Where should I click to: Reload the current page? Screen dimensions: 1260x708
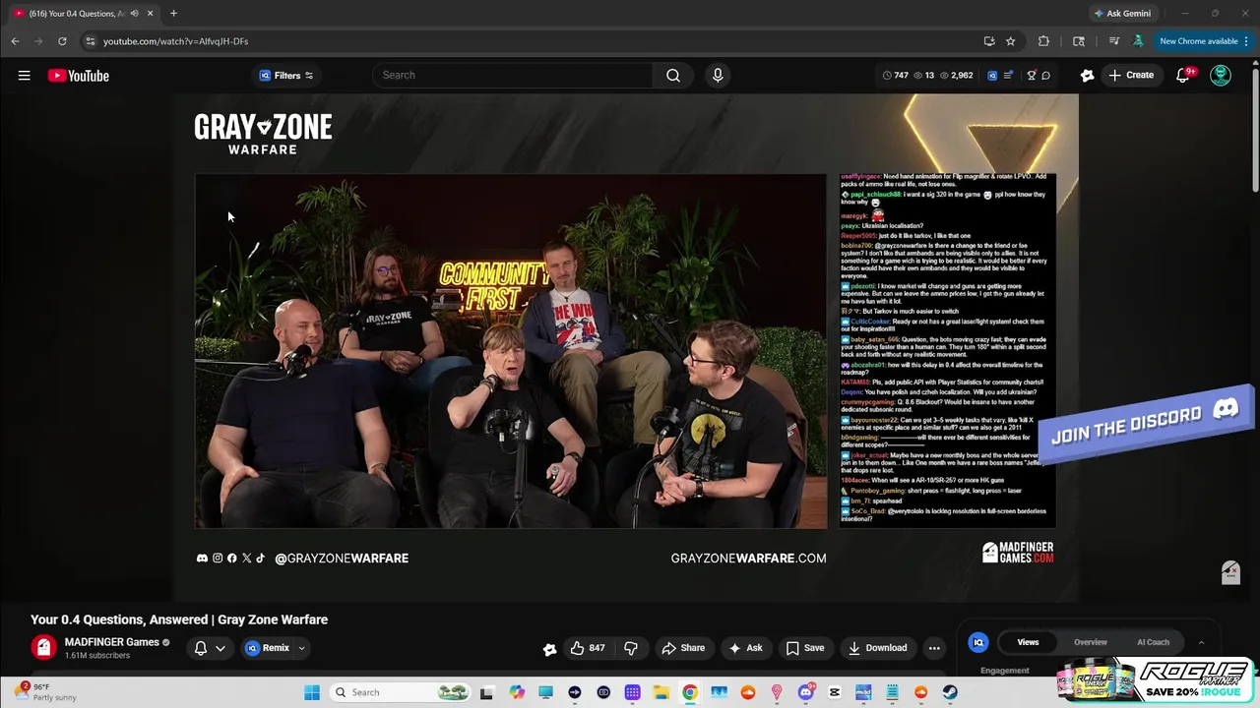click(62, 41)
